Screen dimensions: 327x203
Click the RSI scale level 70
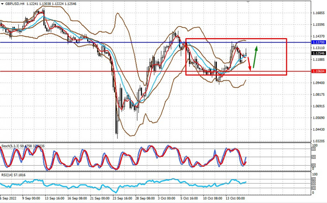click(x=314, y=179)
